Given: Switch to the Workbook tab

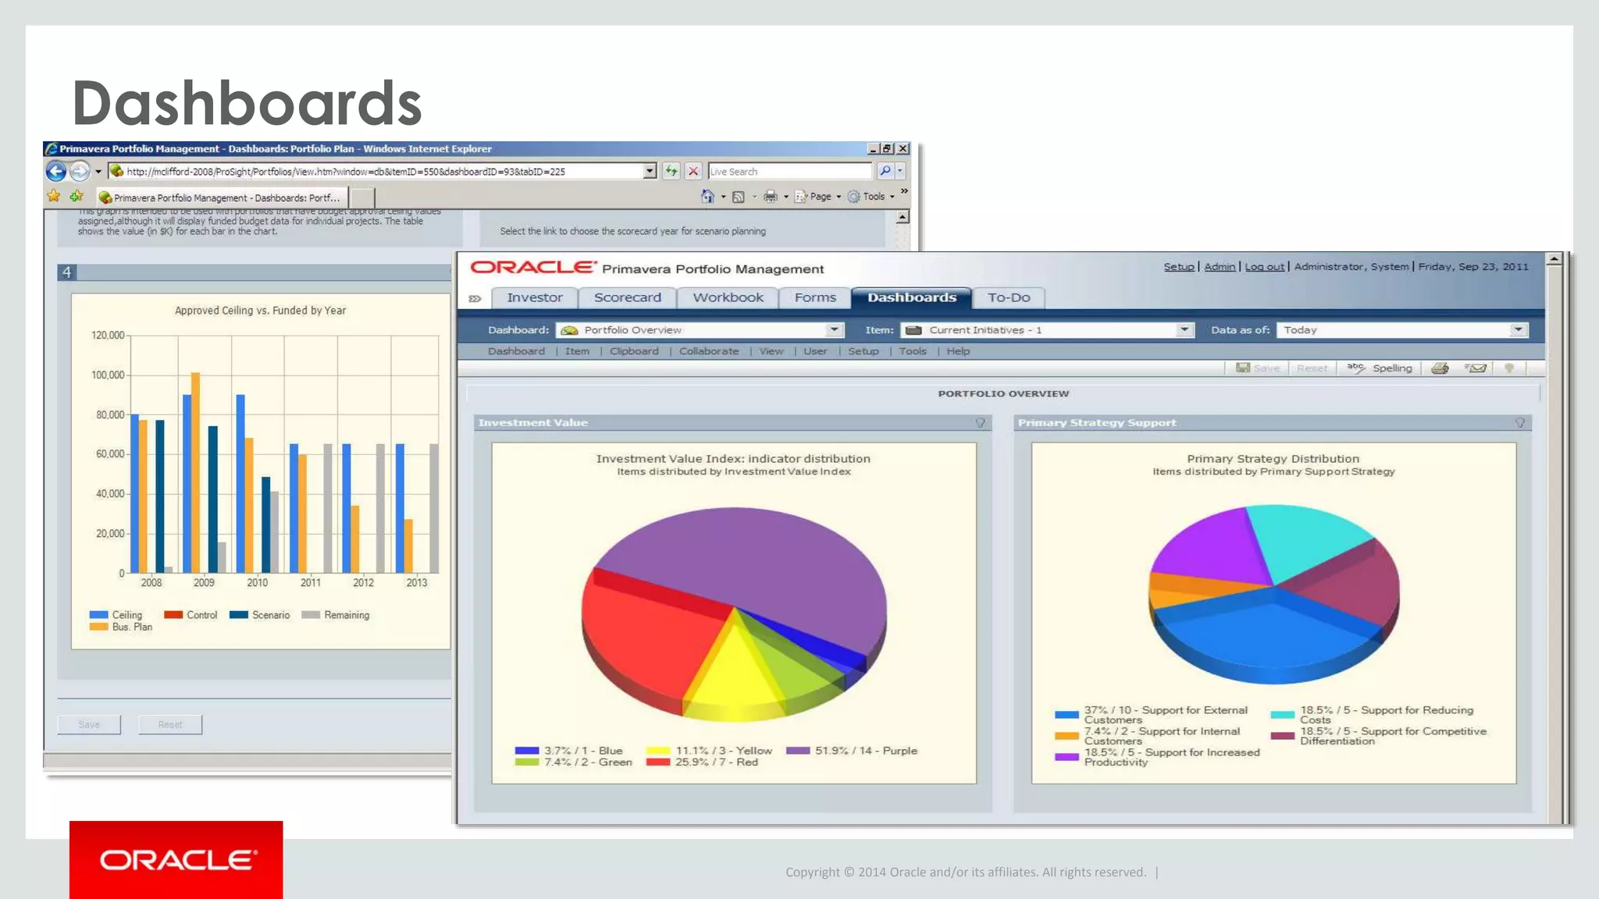Looking at the screenshot, I should tap(728, 298).
